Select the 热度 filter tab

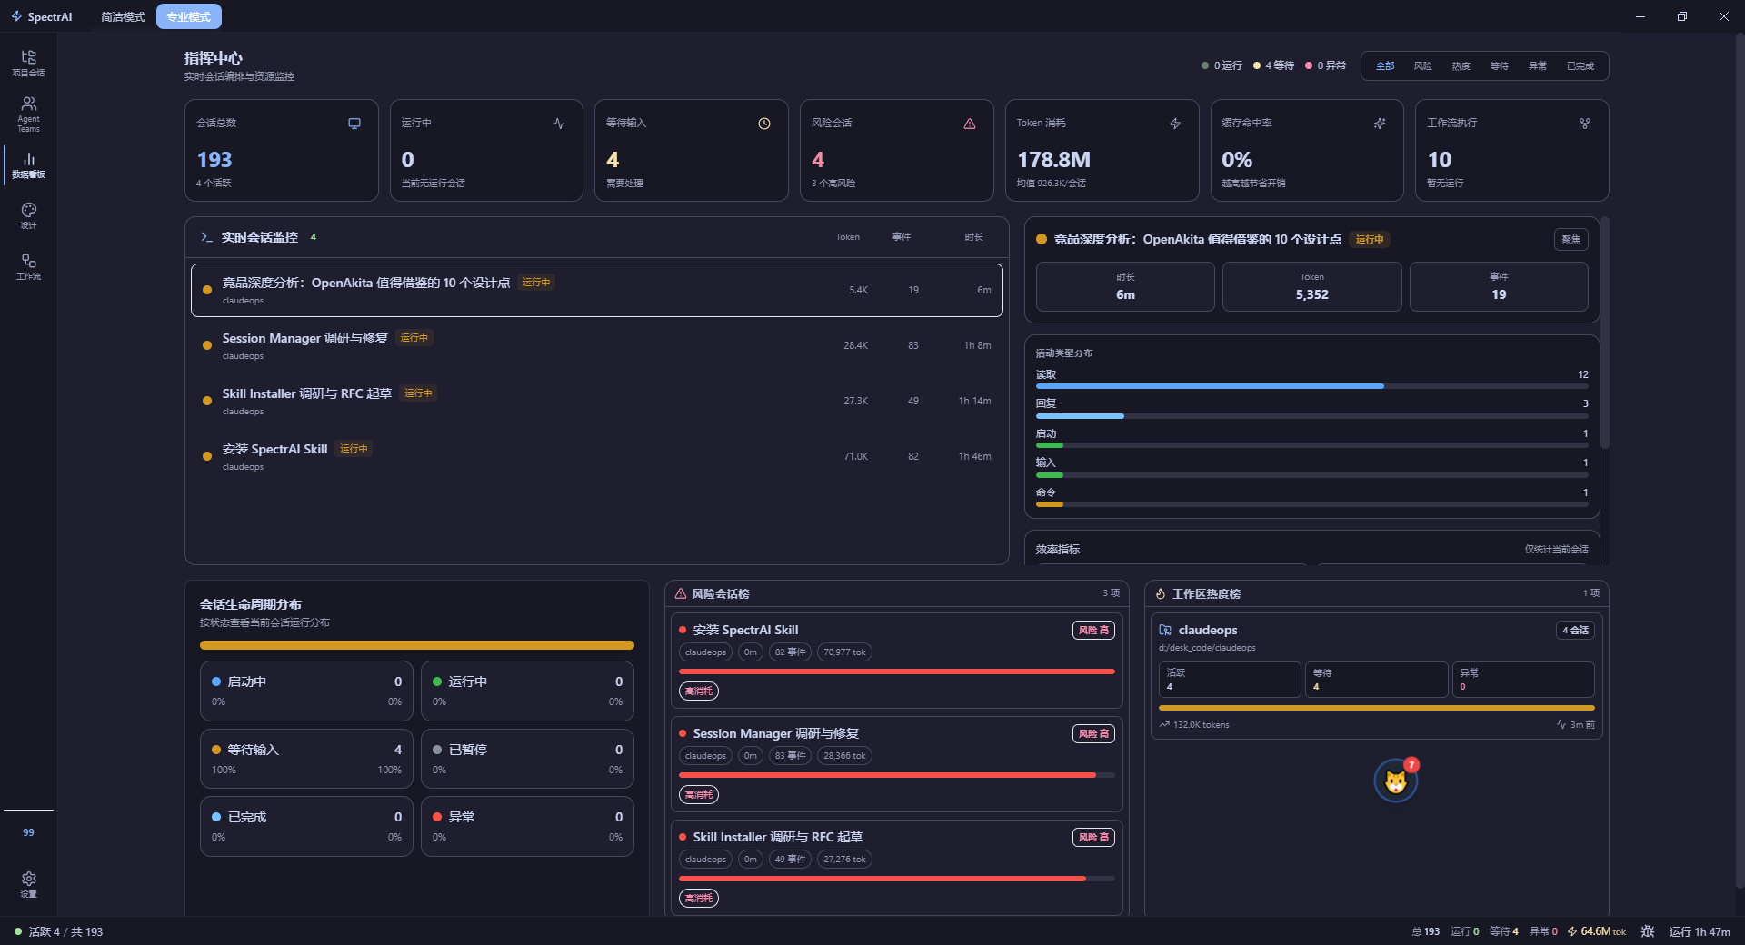[x=1461, y=65]
